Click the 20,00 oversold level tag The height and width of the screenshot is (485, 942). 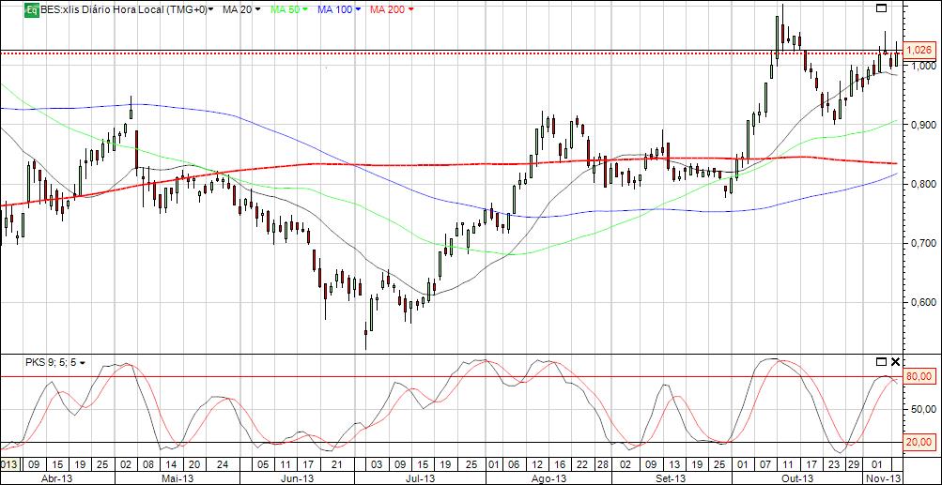pyautogui.click(x=919, y=443)
